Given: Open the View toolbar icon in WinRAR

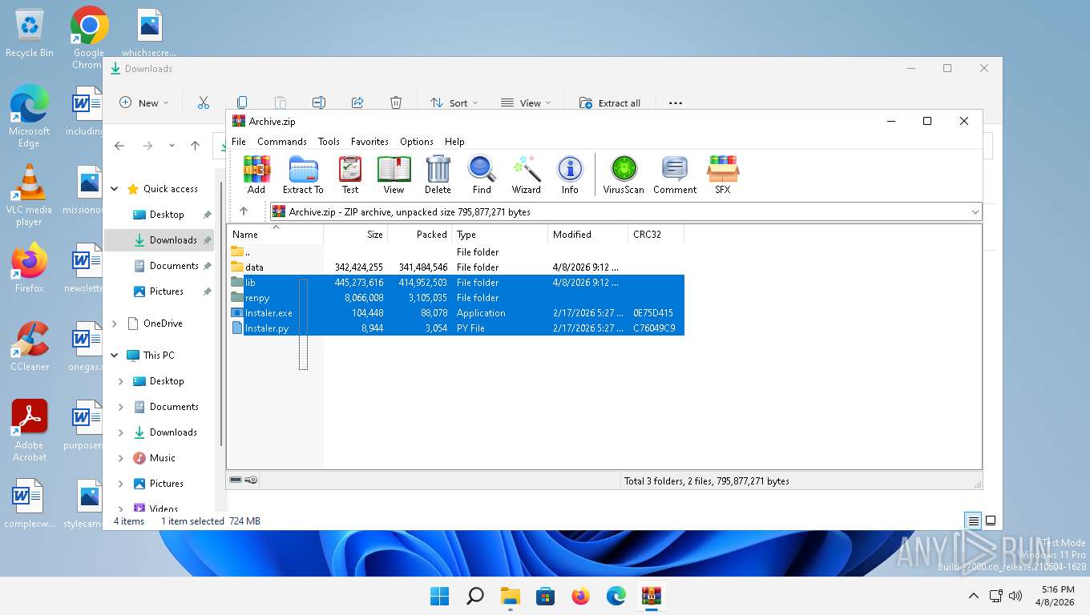Looking at the screenshot, I should (394, 175).
